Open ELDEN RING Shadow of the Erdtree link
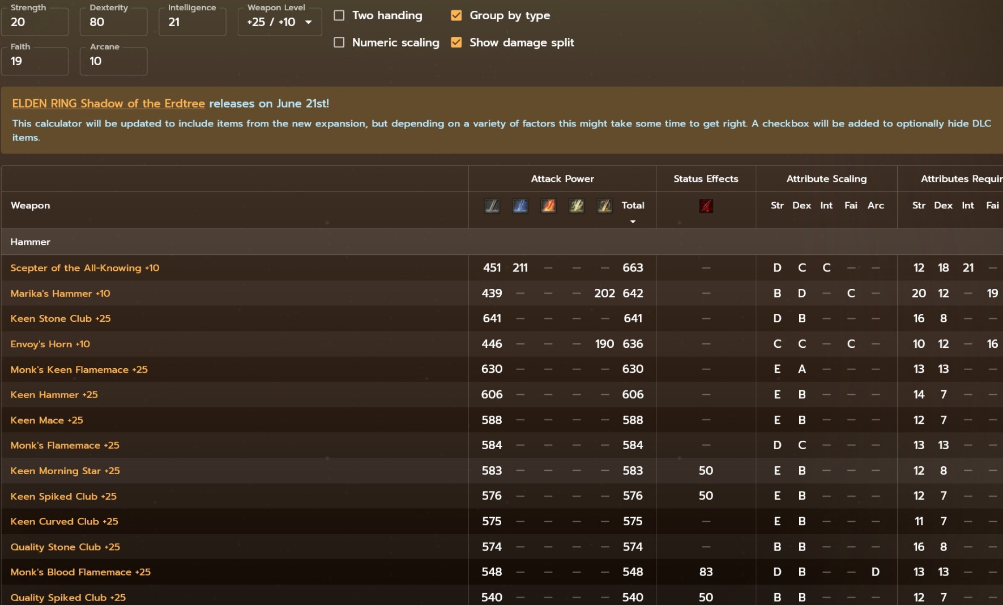 [108, 104]
